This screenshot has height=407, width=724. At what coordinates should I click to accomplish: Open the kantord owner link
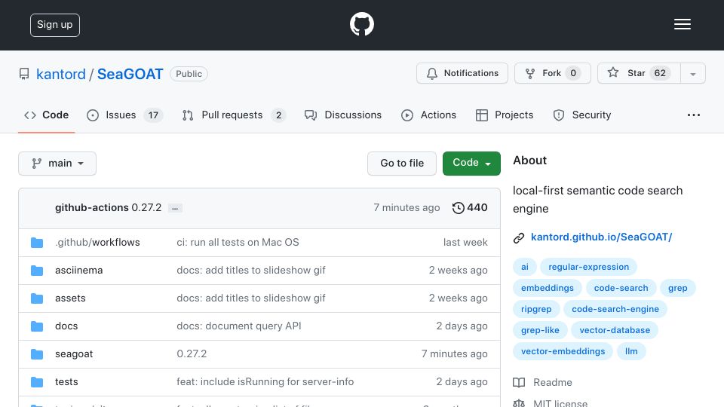pos(61,74)
